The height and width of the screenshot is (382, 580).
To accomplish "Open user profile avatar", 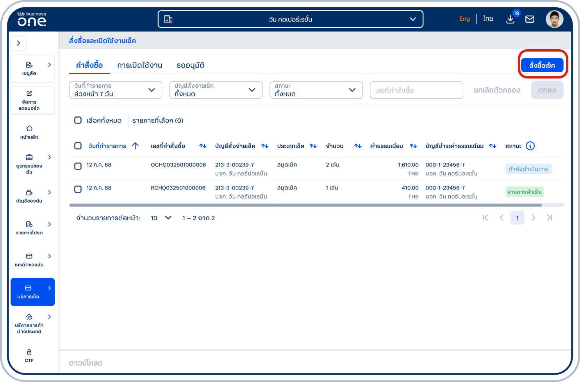I will (x=554, y=19).
